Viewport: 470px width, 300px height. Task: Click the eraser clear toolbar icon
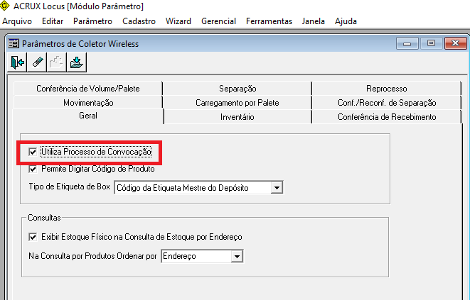click(37, 62)
